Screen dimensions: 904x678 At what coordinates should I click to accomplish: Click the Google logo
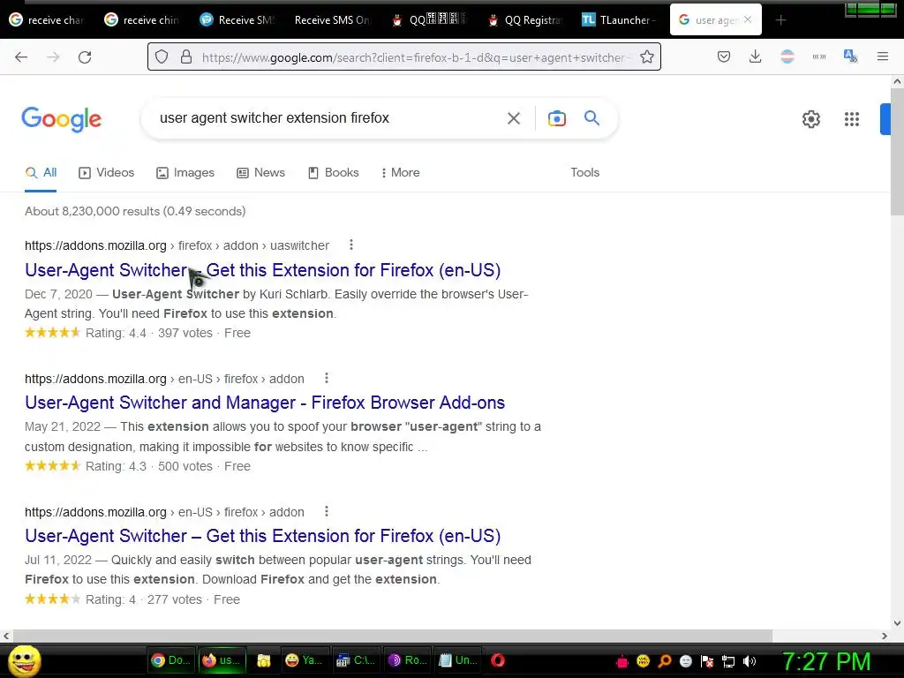pos(62,119)
